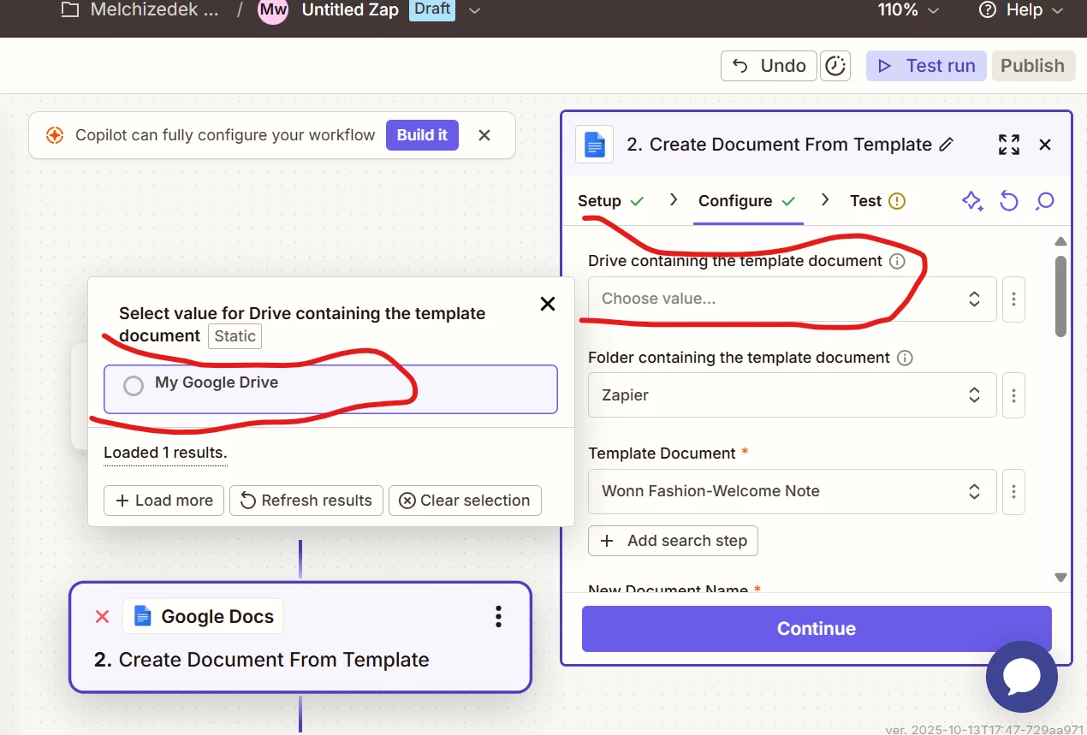Click the Mw avatar icon
Viewport: 1087px width, 735px height.
[273, 10]
